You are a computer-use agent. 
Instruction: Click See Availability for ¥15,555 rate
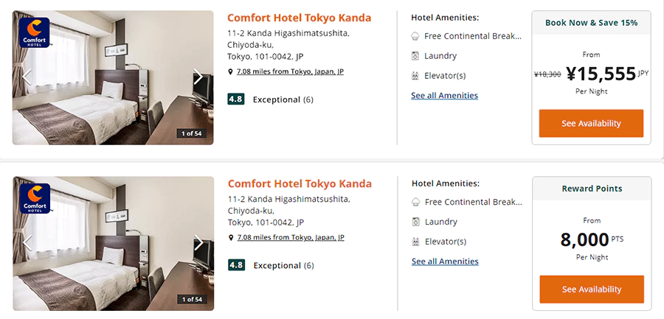(x=591, y=124)
